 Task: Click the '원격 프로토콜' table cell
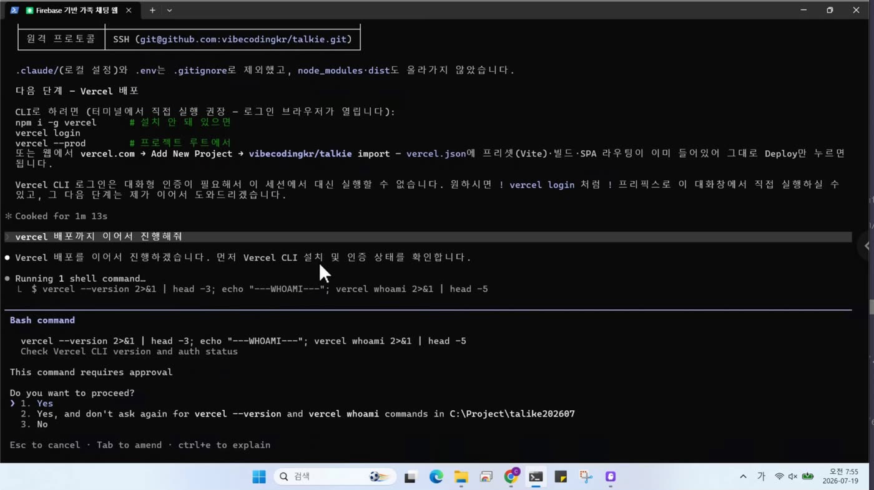click(61, 39)
